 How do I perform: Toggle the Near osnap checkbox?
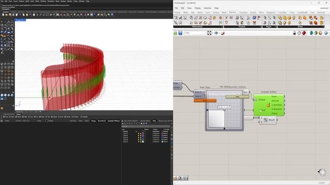[10, 117]
